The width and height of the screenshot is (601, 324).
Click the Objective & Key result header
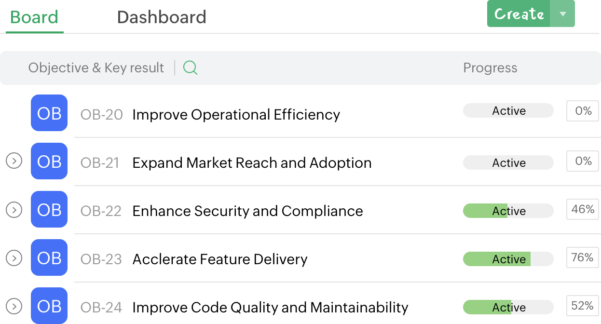(96, 68)
